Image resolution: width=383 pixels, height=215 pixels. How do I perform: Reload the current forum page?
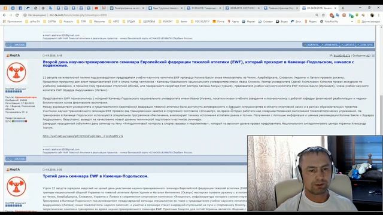point(17,15)
